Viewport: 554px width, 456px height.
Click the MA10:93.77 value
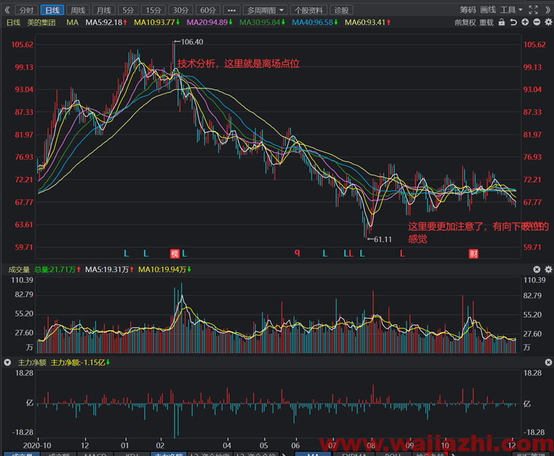click(x=157, y=23)
